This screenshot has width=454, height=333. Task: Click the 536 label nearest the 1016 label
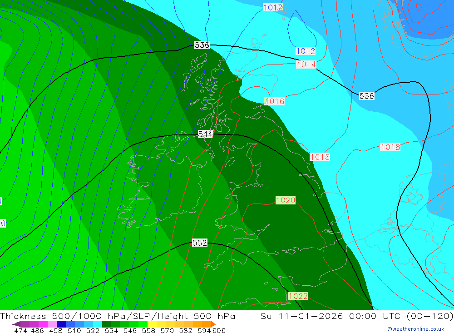(x=366, y=96)
